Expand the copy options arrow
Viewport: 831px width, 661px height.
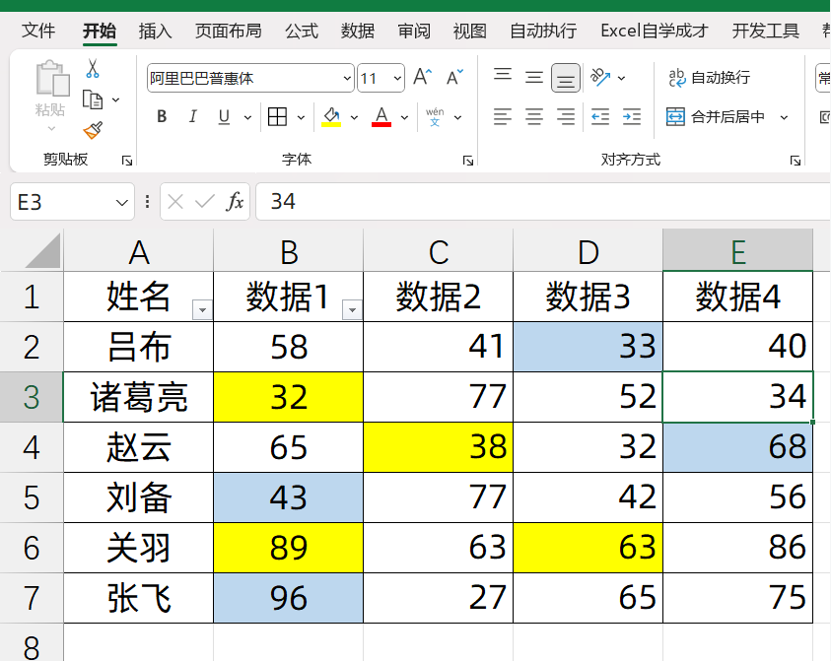[x=116, y=99]
